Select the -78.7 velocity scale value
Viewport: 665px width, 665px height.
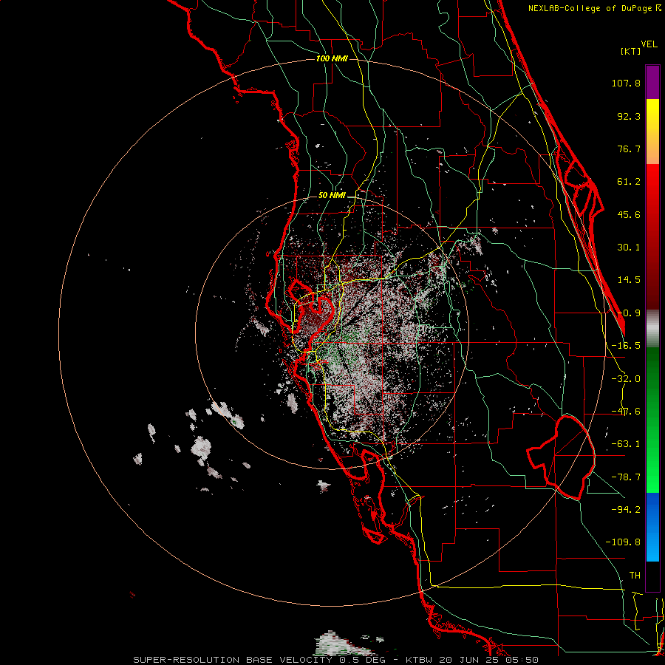pyautogui.click(x=626, y=477)
